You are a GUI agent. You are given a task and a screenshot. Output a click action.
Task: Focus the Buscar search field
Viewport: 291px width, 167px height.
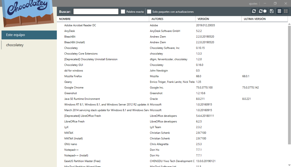coord(96,12)
